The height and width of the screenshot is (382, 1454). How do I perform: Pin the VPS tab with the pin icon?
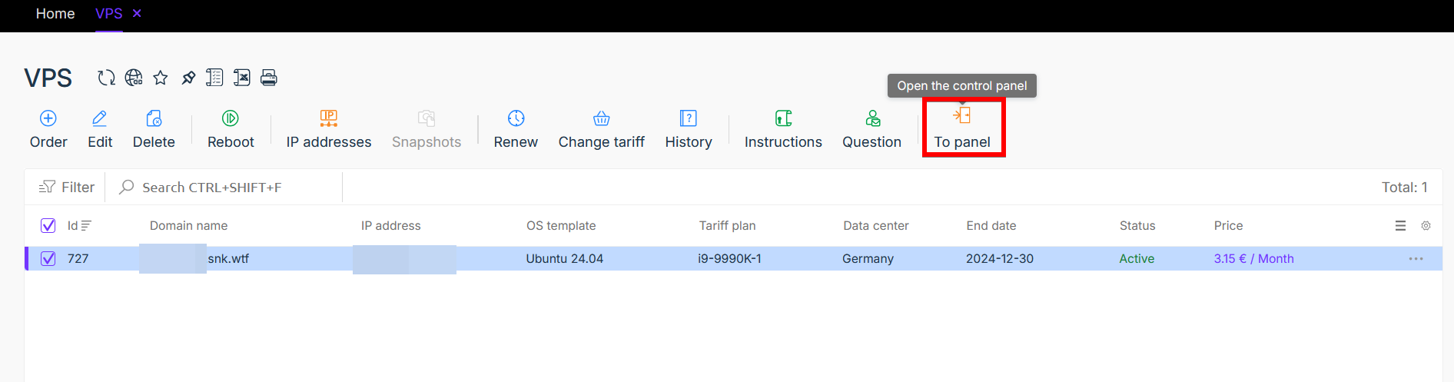188,78
